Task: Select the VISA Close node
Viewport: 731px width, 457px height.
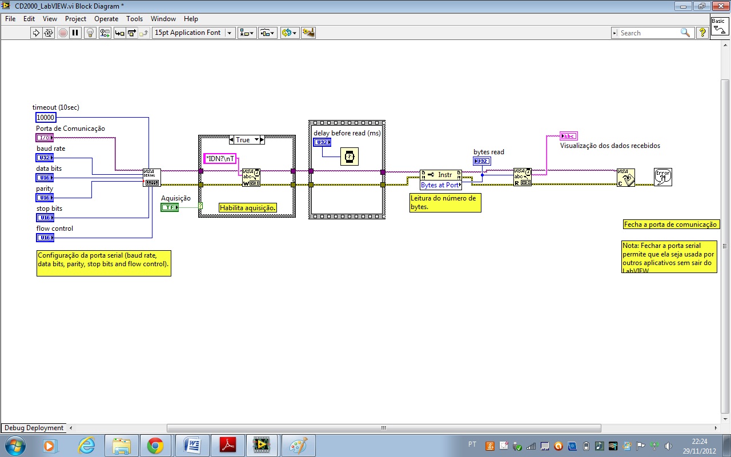Action: (x=625, y=178)
